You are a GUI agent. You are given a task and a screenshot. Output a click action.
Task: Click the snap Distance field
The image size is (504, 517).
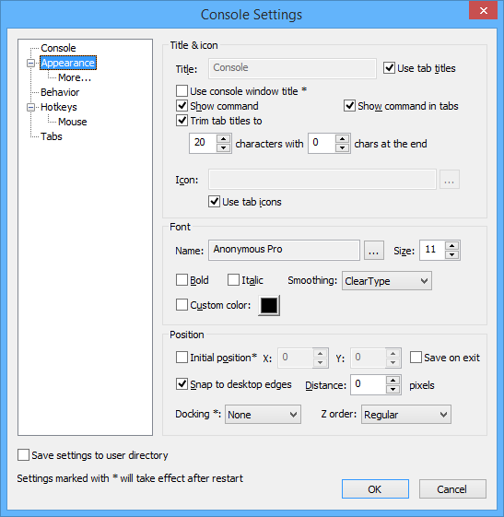[x=369, y=384]
